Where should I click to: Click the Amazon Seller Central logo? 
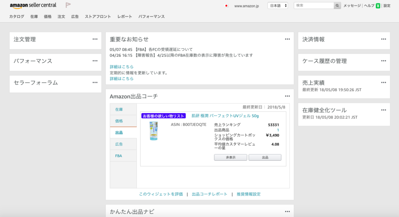point(33,5)
